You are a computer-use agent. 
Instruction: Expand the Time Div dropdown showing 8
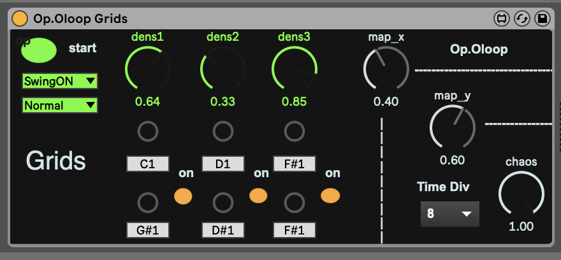click(x=449, y=214)
